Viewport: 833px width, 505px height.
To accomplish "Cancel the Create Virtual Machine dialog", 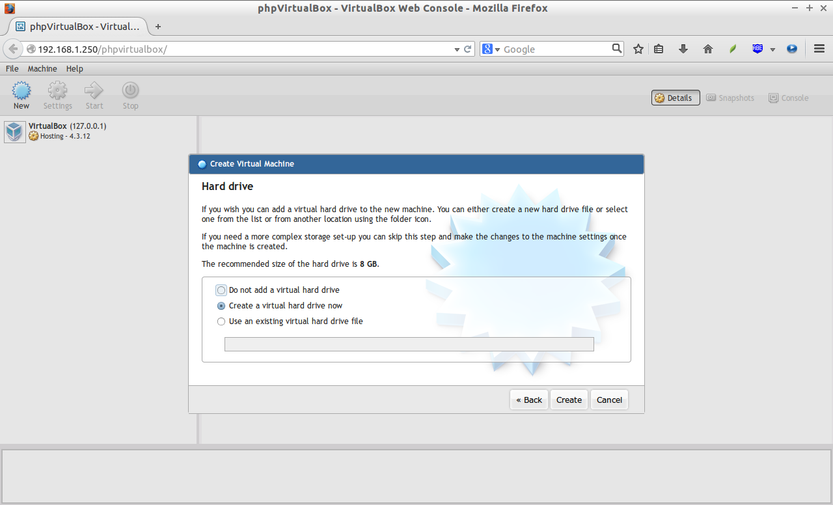I will tap(609, 400).
